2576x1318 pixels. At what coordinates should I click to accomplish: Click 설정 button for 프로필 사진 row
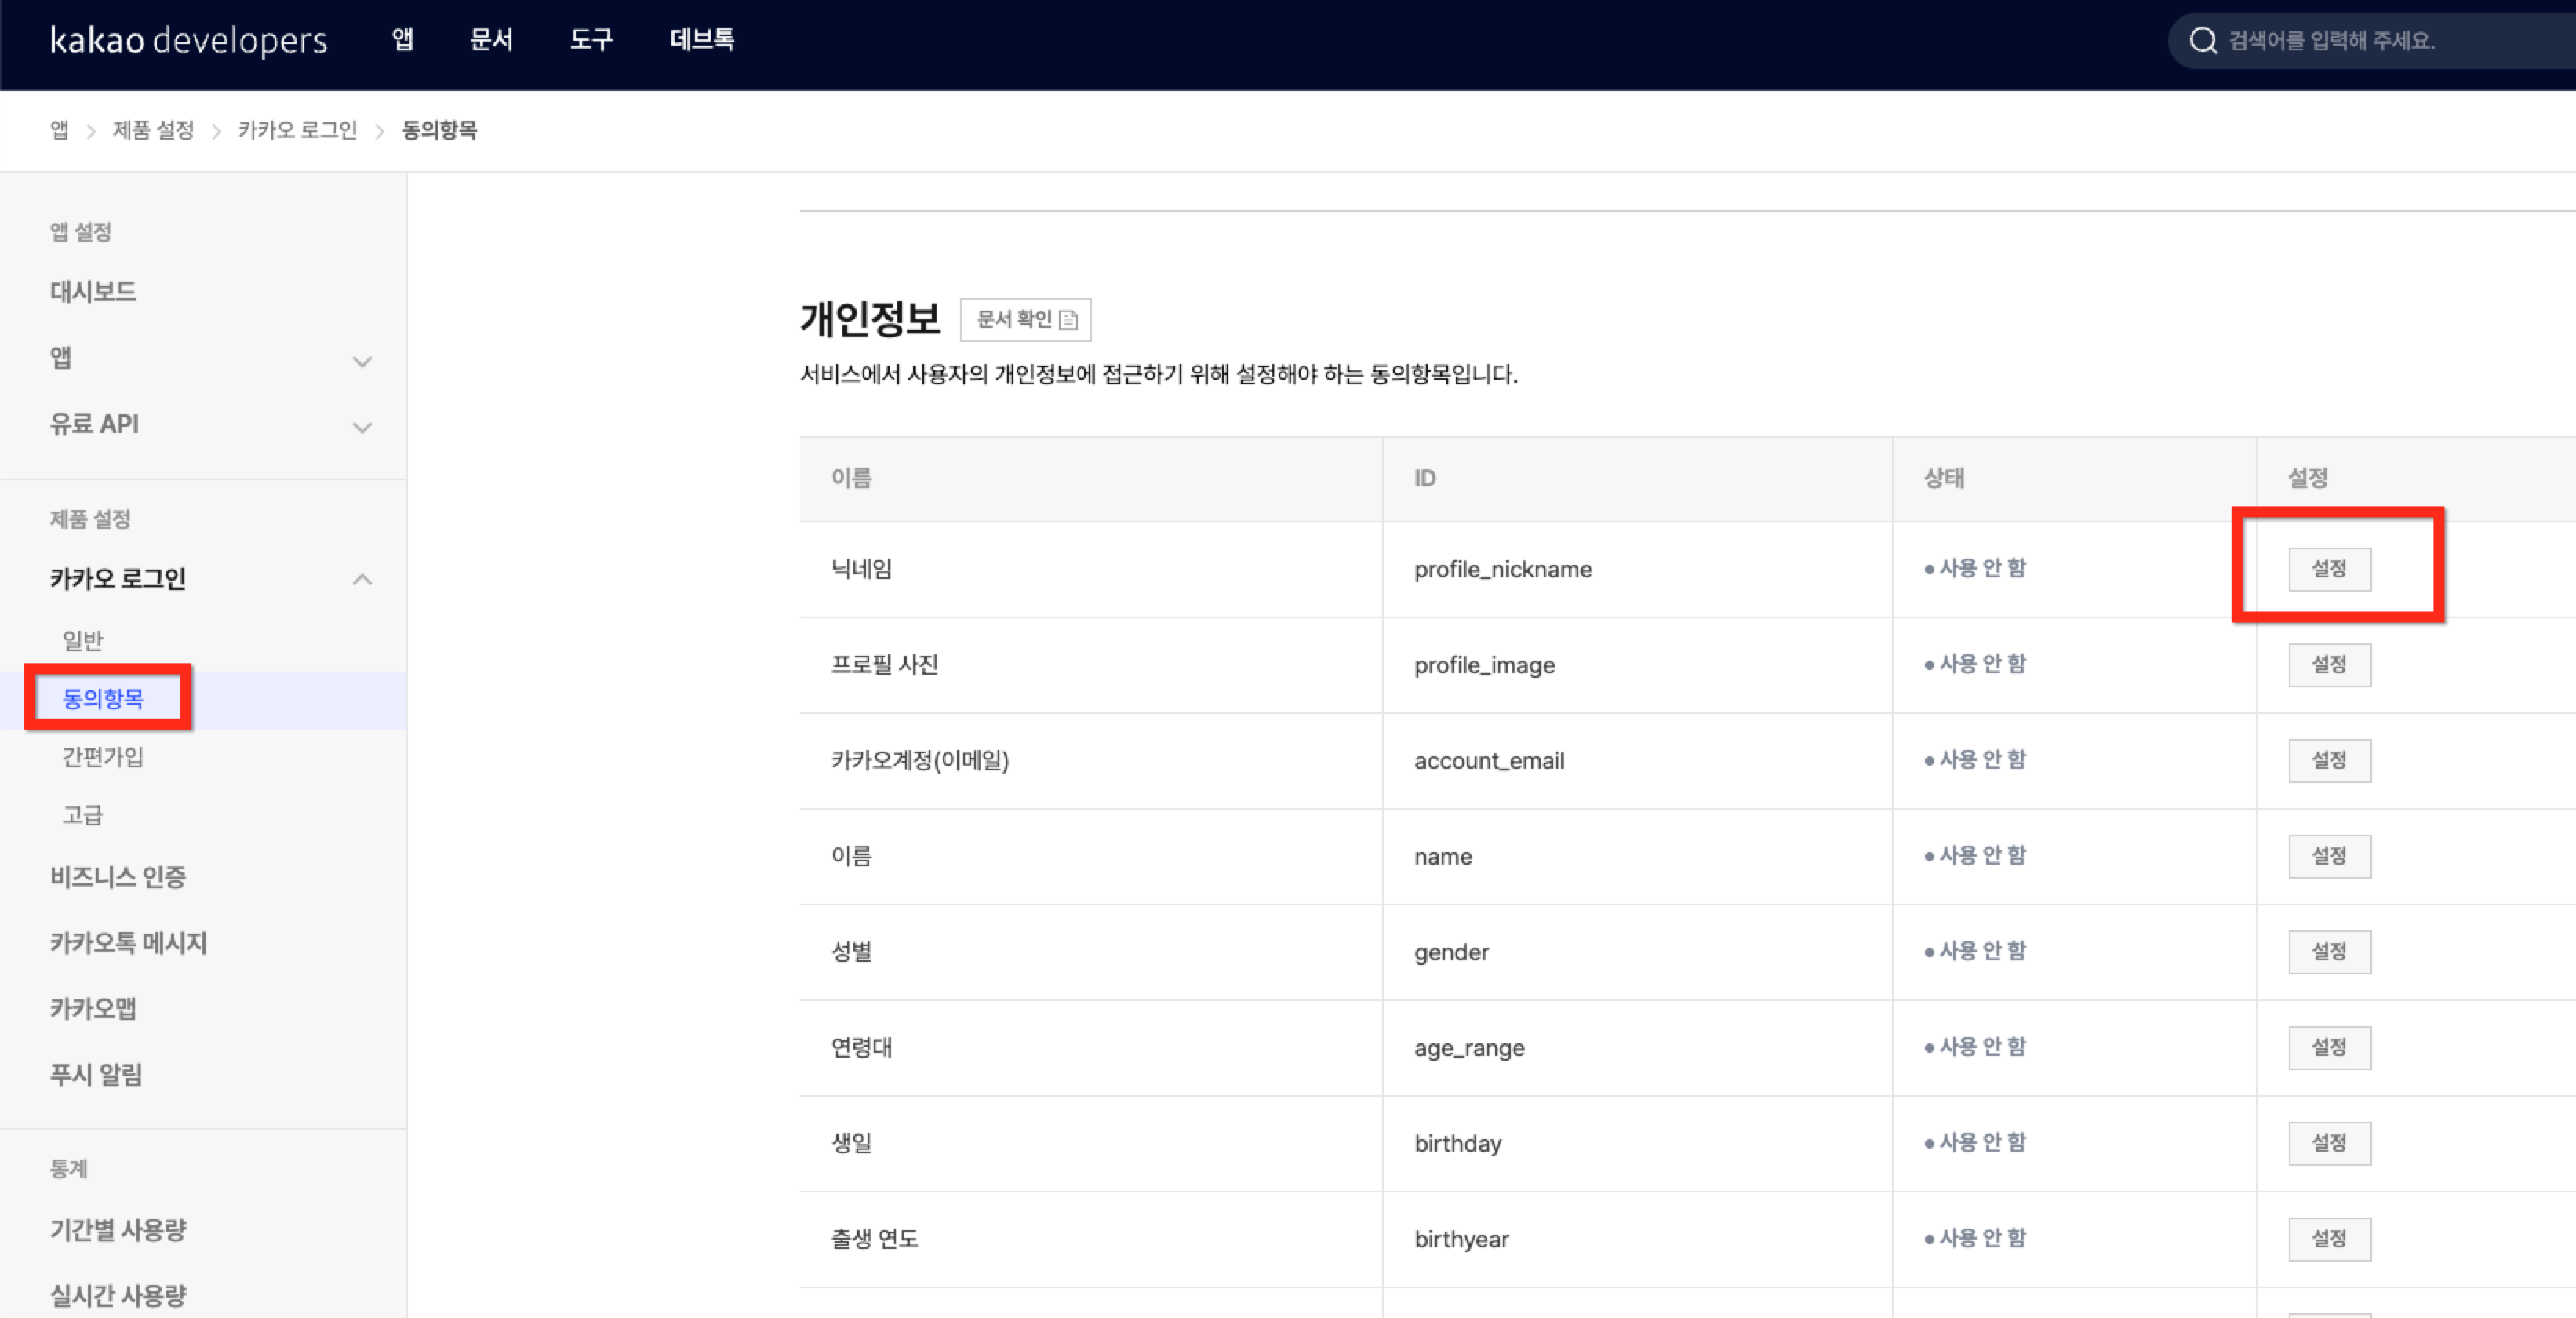[x=2328, y=665]
